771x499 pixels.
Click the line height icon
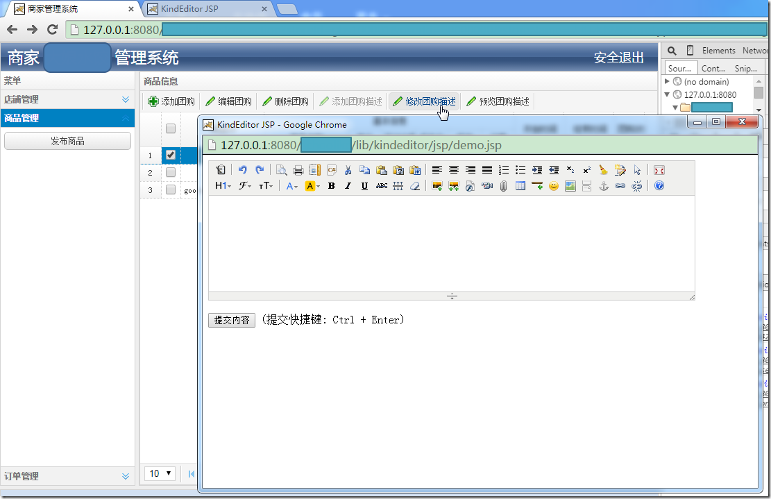coord(398,186)
